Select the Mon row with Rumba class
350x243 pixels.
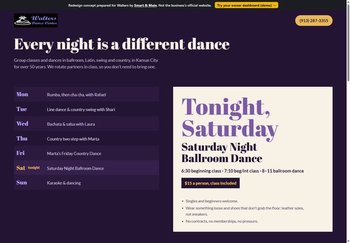86,94
